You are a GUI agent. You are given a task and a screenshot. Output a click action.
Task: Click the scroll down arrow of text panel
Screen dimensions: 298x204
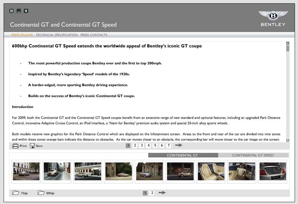[288, 140]
